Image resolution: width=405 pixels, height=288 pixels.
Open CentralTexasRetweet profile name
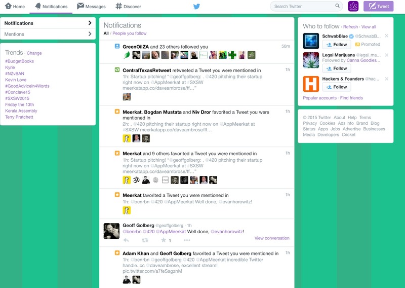coord(147,70)
